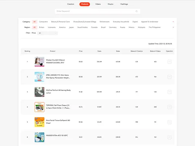The height and width of the screenshot is (146, 195).
Task: Click MASKER KF94 4PLY product name
Action: (x=57, y=135)
